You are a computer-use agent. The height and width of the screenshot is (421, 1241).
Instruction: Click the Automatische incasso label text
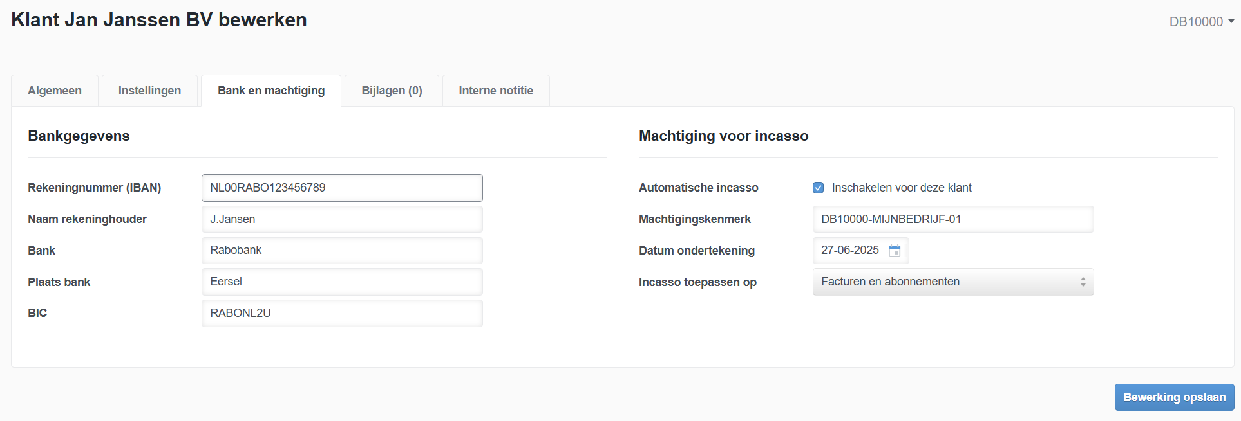(698, 188)
